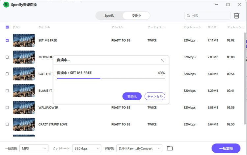This screenshot has width=247, height=155.
Task: Click the 40% progress percentage
Action: tap(161, 73)
